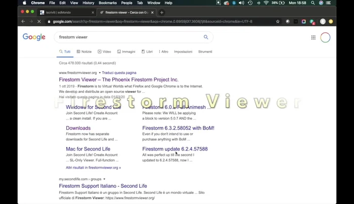
Task: Open the Siri icon in menu bar
Action: (x=321, y=3)
